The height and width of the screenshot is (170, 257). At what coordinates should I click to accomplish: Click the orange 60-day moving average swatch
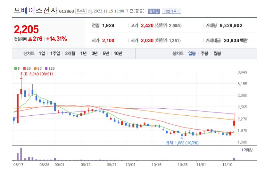[35, 68]
